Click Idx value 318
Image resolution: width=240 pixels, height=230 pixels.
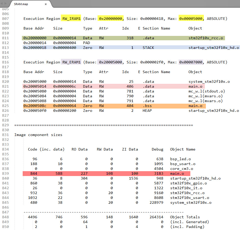(130, 38)
